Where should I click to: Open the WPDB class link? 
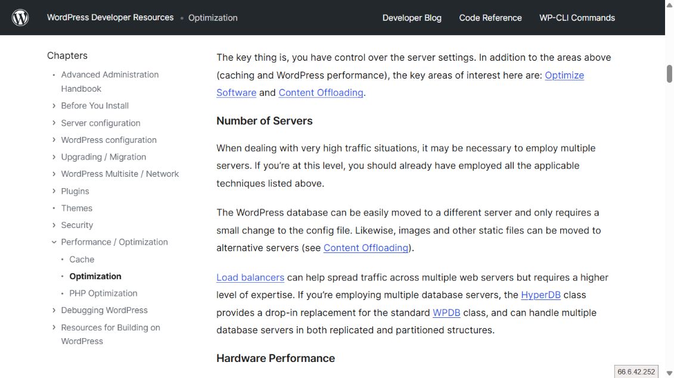[446, 313]
